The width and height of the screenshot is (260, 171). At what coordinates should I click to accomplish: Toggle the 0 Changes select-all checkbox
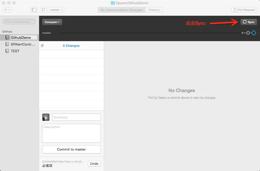pos(42,46)
